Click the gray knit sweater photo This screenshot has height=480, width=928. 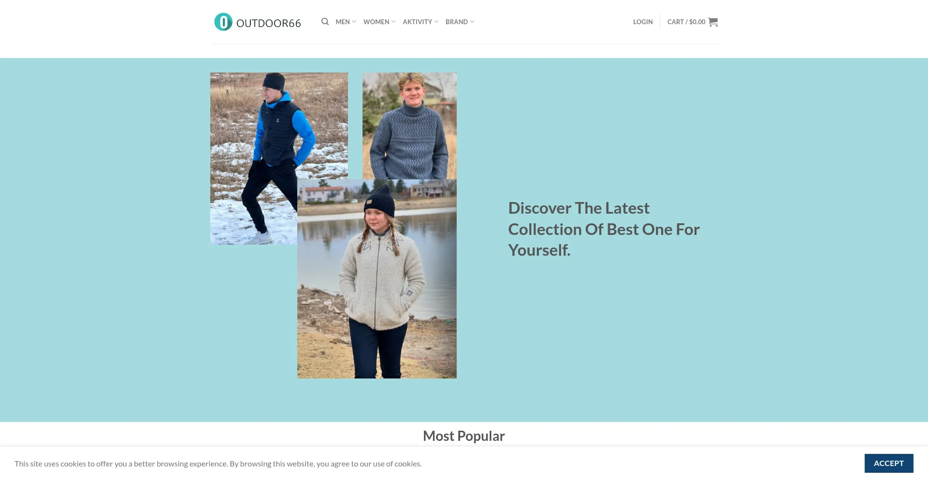[x=409, y=126]
